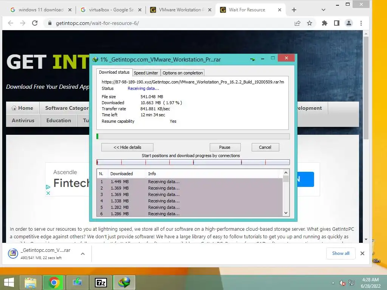Open the taskbar clock showing 4:28 AM
This screenshot has width=387, height=290.
pyautogui.click(x=370, y=283)
